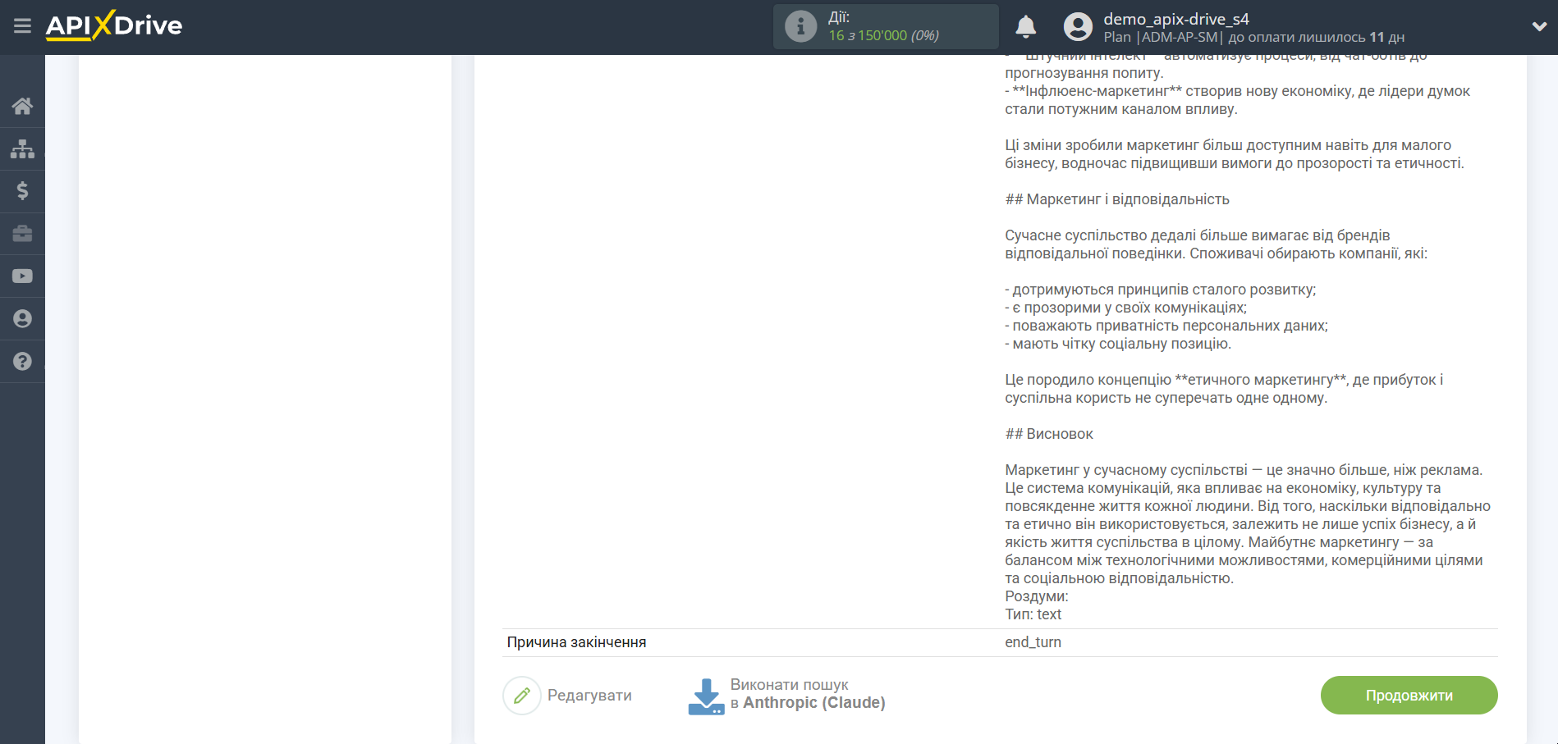Select the Причина закінчення label

(576, 642)
